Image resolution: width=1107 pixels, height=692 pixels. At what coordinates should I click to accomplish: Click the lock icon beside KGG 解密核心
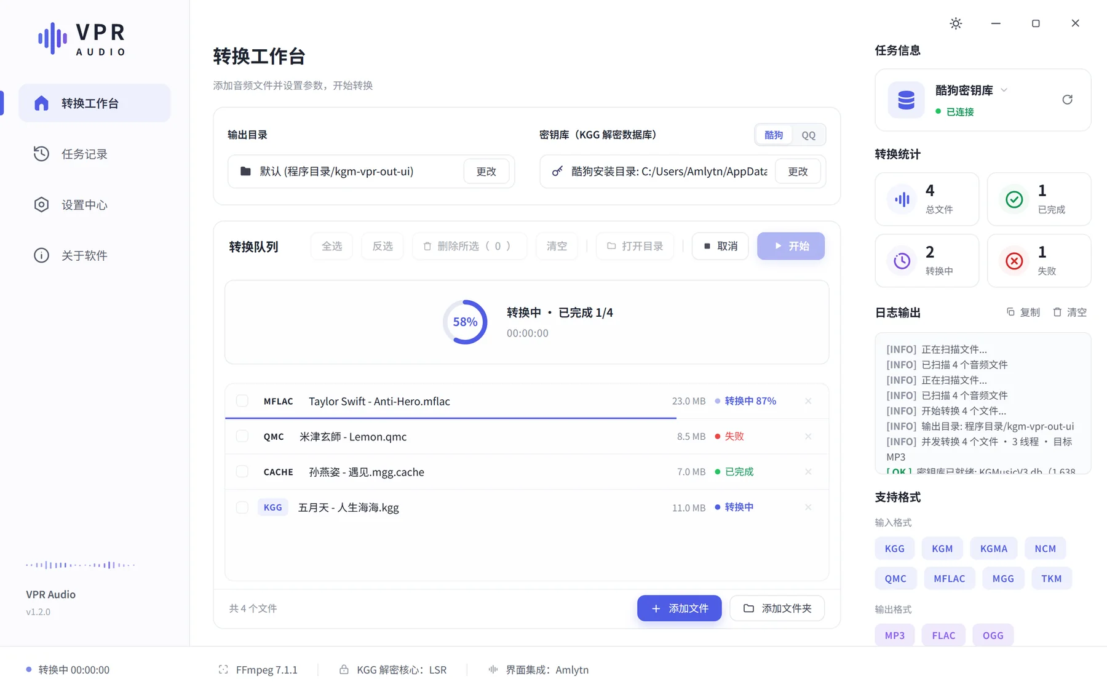344,669
